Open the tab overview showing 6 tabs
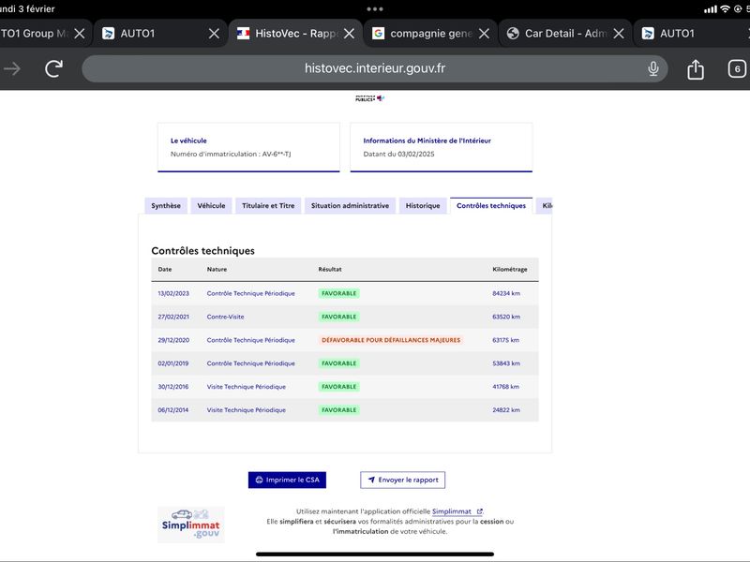750x562 pixels. tap(737, 69)
